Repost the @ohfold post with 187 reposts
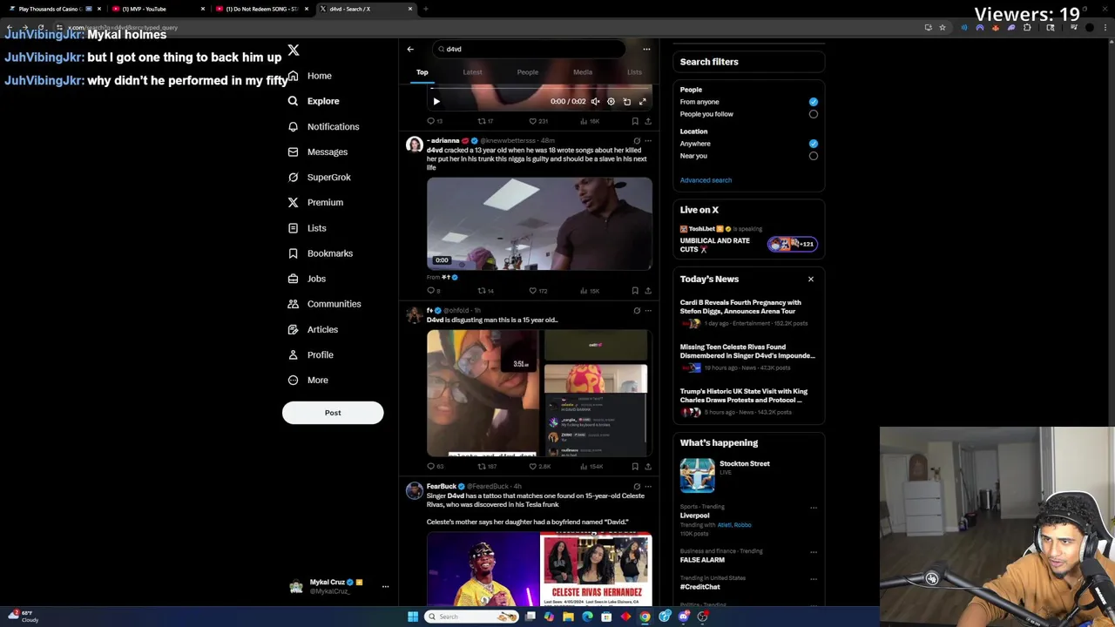This screenshot has height=627, width=1115. (x=487, y=467)
